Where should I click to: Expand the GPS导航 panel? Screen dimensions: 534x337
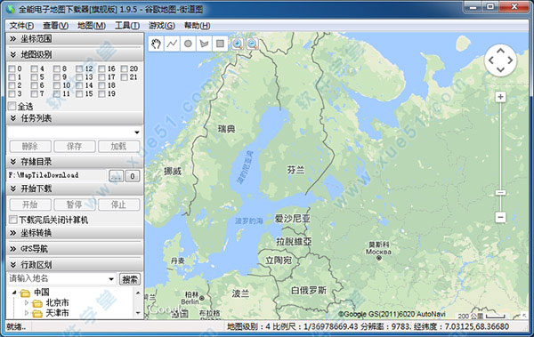point(75,248)
